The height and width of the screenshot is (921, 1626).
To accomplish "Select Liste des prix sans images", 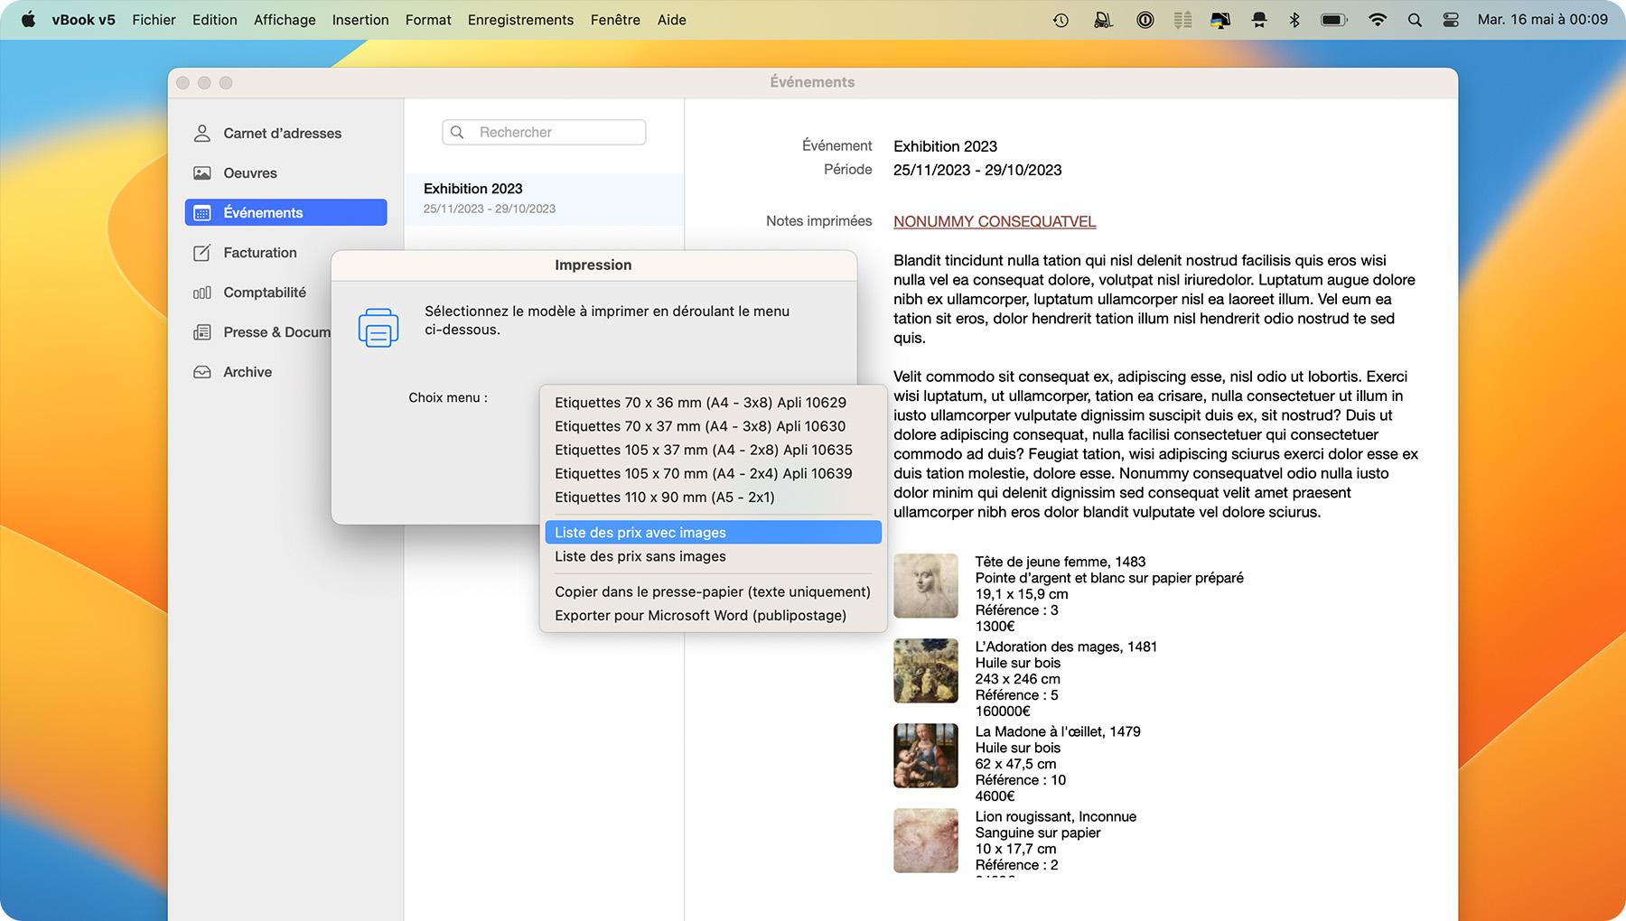I will tap(713, 556).
